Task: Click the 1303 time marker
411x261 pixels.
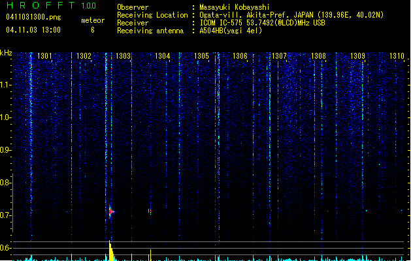Action: coord(123,55)
